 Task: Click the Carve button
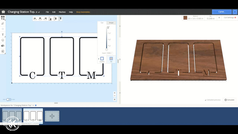222,12
